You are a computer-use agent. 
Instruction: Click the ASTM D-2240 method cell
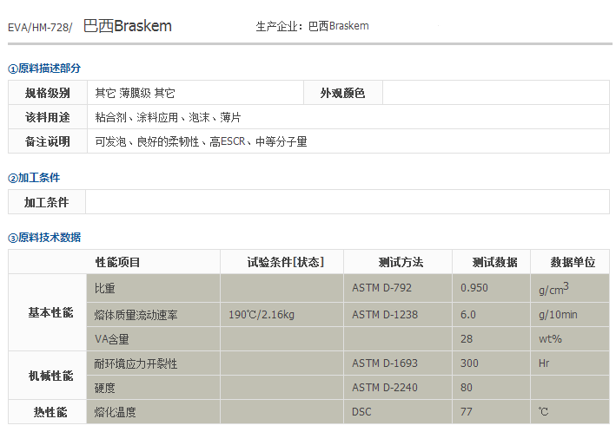tap(398, 387)
